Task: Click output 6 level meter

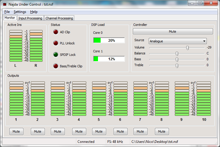Action: coord(121,98)
